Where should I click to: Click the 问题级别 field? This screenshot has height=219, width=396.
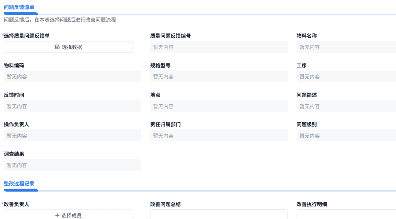click(x=346, y=135)
